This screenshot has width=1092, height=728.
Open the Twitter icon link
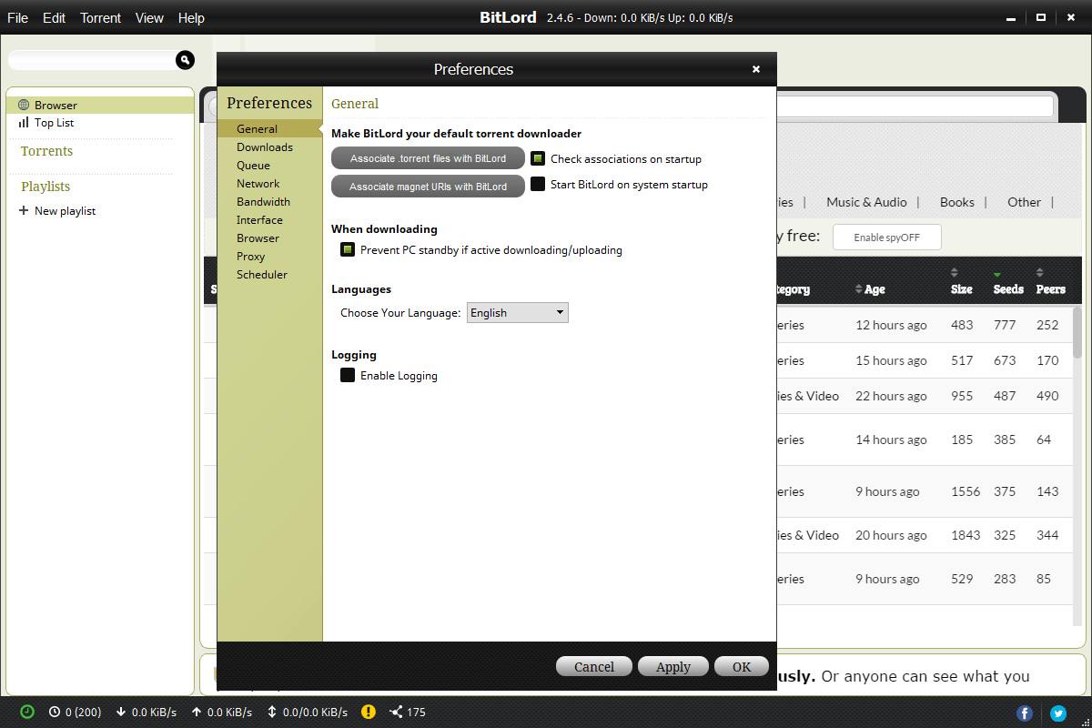(x=1057, y=713)
